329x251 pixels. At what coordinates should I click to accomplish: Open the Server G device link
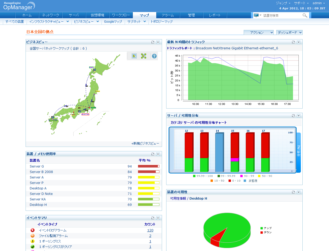37,166
